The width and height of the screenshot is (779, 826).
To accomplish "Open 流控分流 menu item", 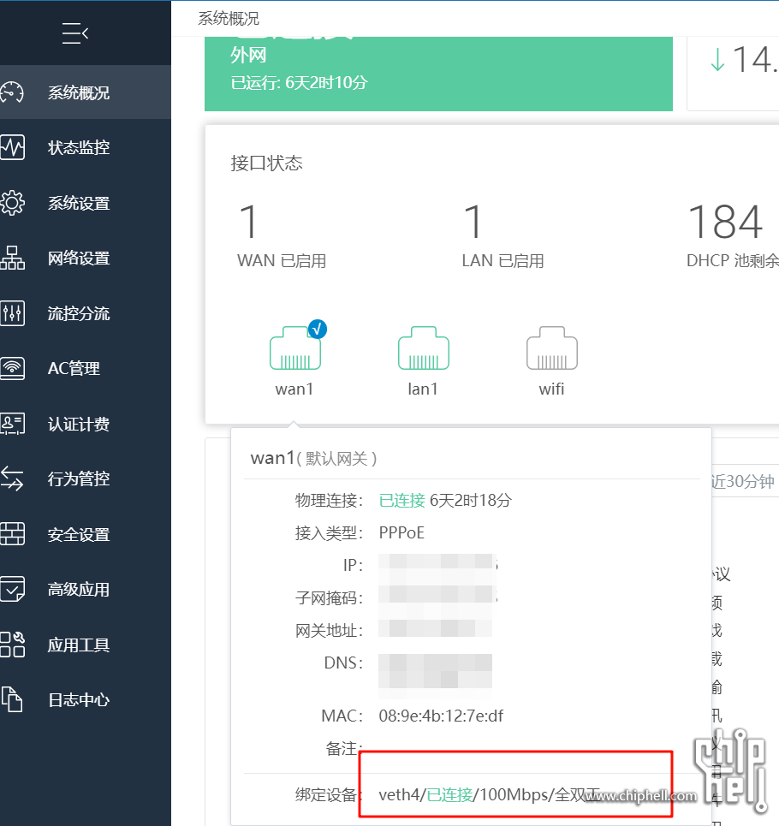I will pyautogui.click(x=86, y=313).
